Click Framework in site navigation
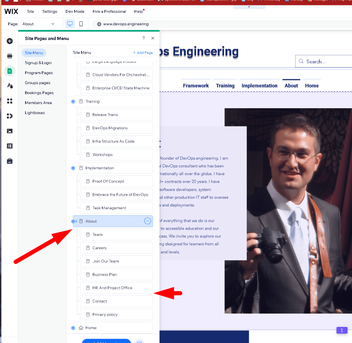Screen dimensions: 352x343 (196, 86)
